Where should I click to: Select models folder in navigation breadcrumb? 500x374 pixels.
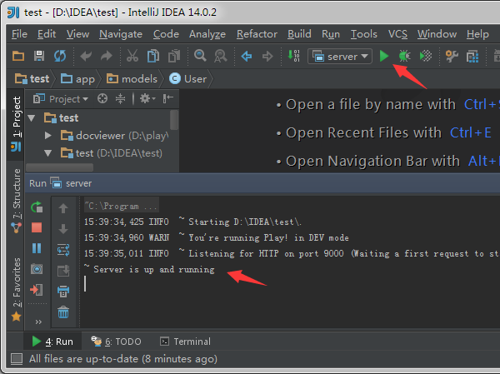click(132, 79)
